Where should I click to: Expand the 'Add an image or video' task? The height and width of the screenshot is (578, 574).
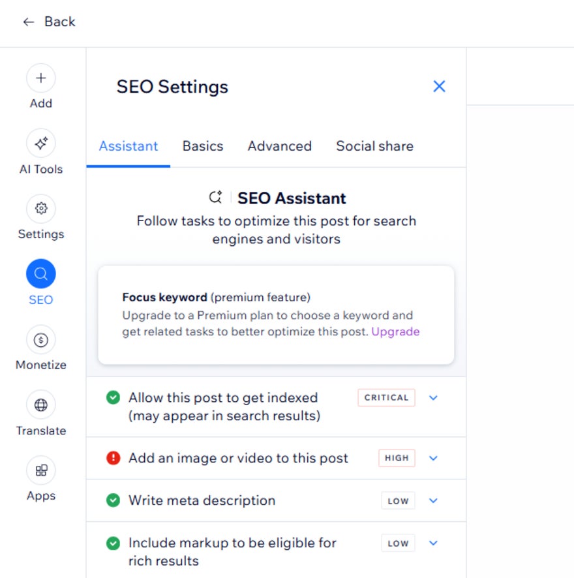tap(433, 458)
